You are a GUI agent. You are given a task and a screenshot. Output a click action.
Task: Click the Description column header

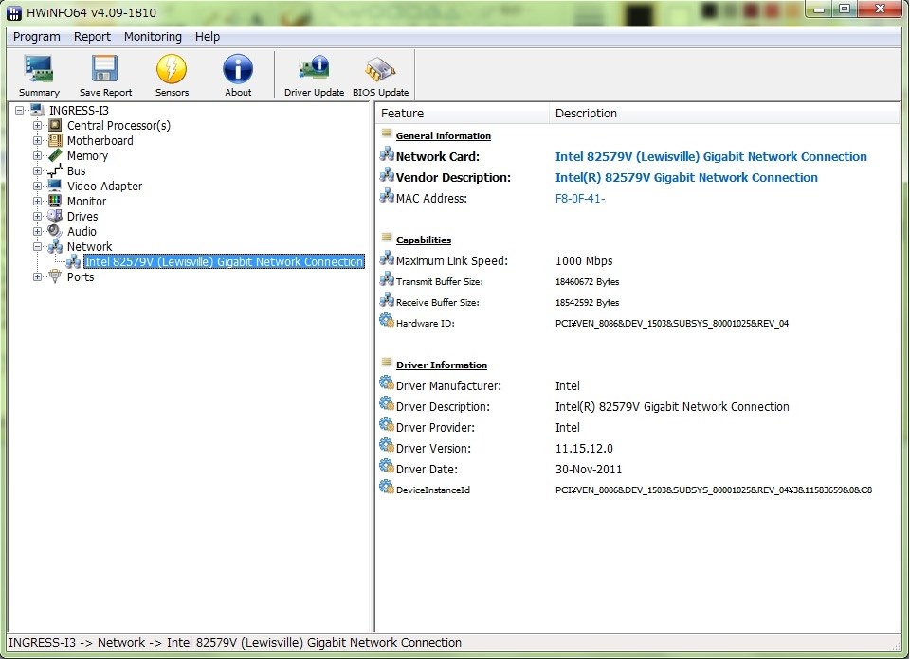(724, 113)
